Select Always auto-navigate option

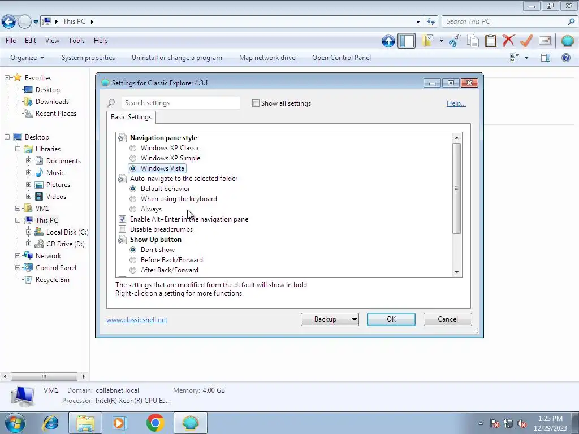[x=133, y=209]
